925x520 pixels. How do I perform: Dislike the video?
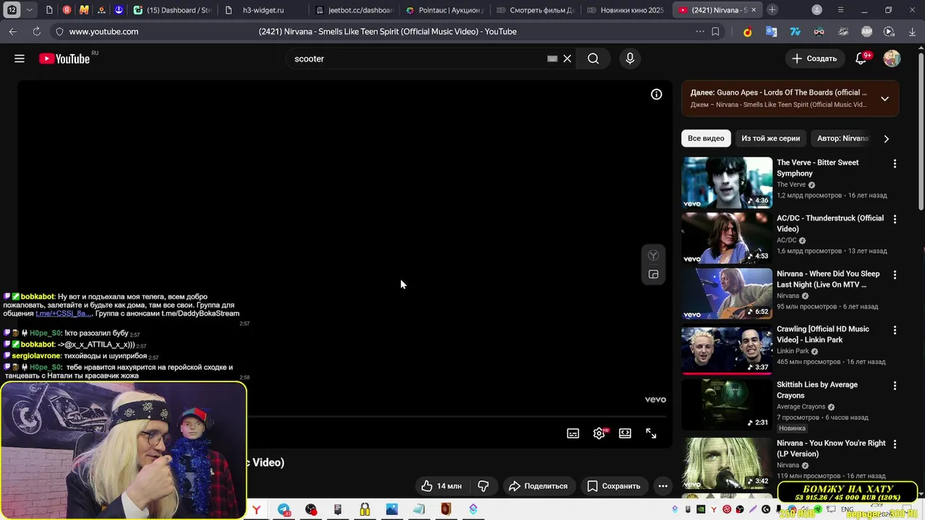click(x=483, y=486)
